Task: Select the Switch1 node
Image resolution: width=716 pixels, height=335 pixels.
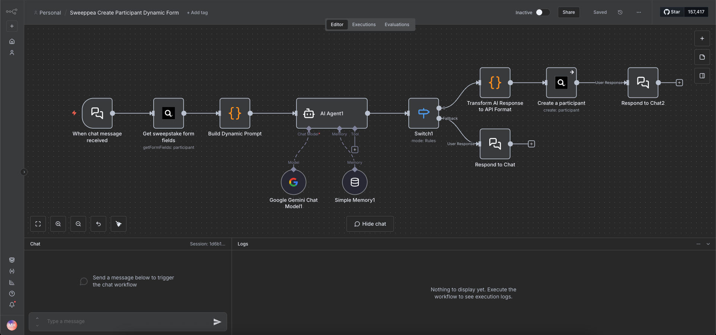Action: (x=424, y=113)
